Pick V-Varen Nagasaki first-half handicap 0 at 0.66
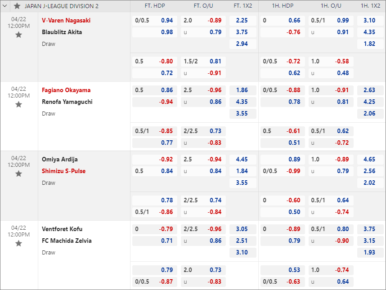 [x=283, y=20]
